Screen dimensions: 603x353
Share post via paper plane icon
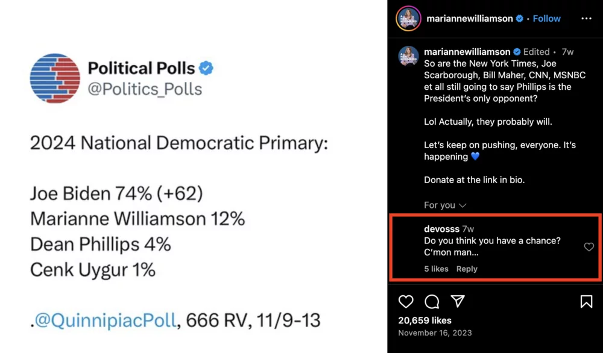coord(458,301)
